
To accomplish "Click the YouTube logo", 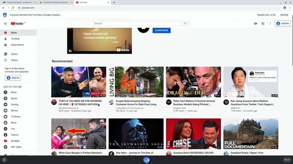I will click(x=18, y=23).
